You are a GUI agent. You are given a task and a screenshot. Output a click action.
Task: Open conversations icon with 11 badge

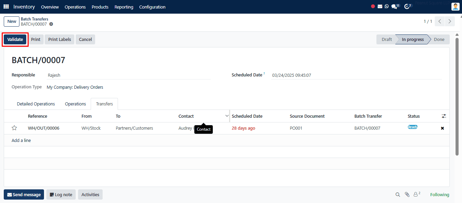click(x=396, y=6)
